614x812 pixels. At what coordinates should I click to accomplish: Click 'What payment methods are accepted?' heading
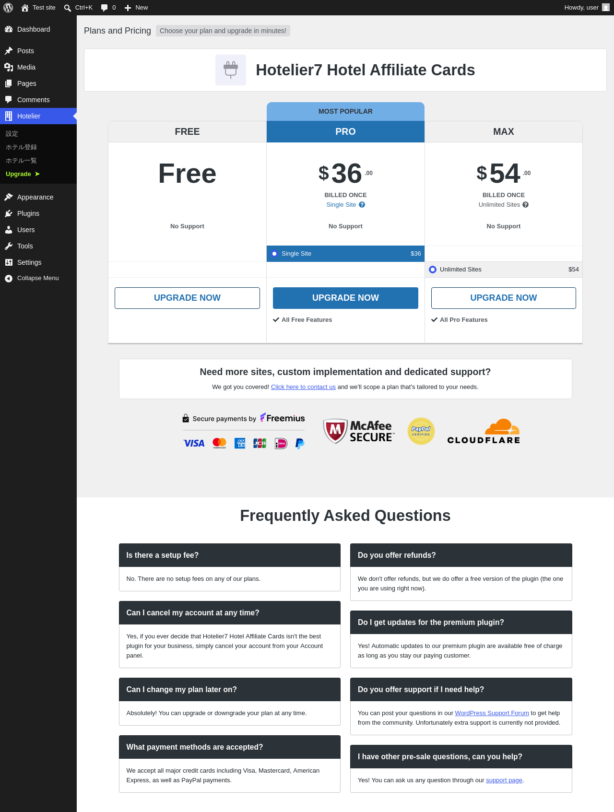230,747
